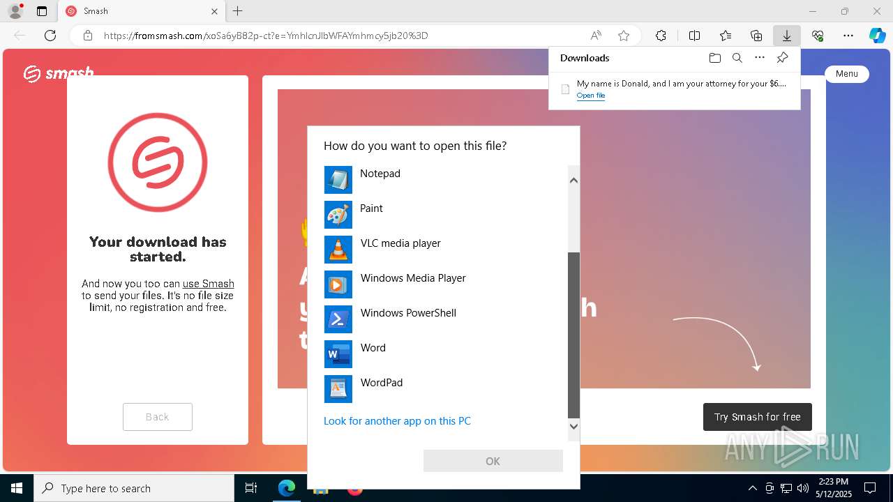Click the taskbar search box
The image size is (893, 502).
(x=134, y=488)
